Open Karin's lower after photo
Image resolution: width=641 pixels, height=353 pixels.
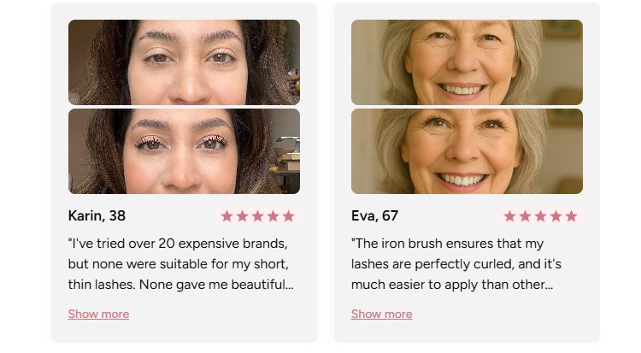click(x=184, y=151)
